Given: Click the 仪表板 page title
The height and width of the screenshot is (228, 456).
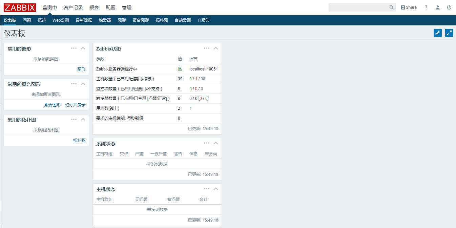Looking at the screenshot, I should 15,33.
